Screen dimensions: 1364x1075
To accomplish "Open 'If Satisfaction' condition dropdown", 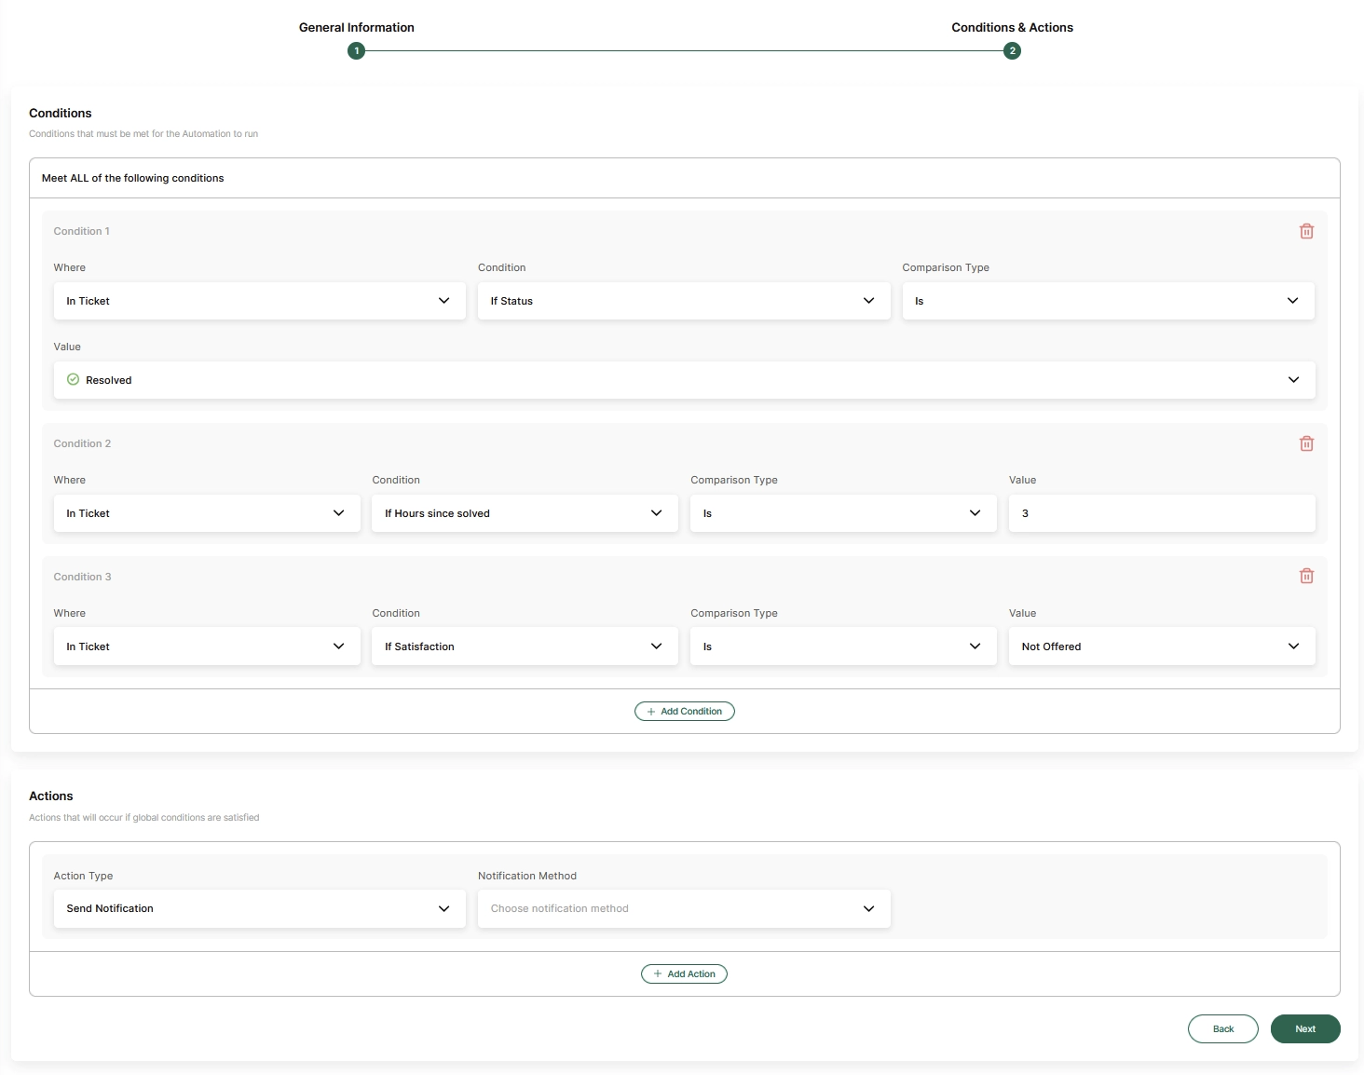I will click(525, 646).
